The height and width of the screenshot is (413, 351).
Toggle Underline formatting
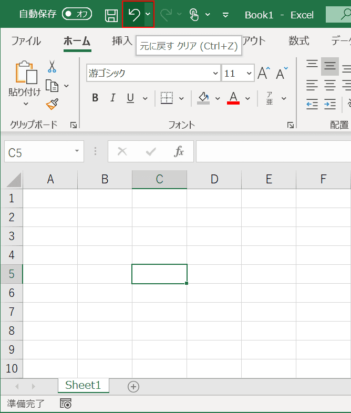130,98
